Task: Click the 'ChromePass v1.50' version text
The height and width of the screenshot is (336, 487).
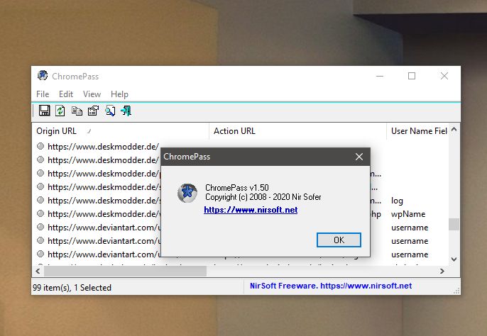Action: point(237,188)
